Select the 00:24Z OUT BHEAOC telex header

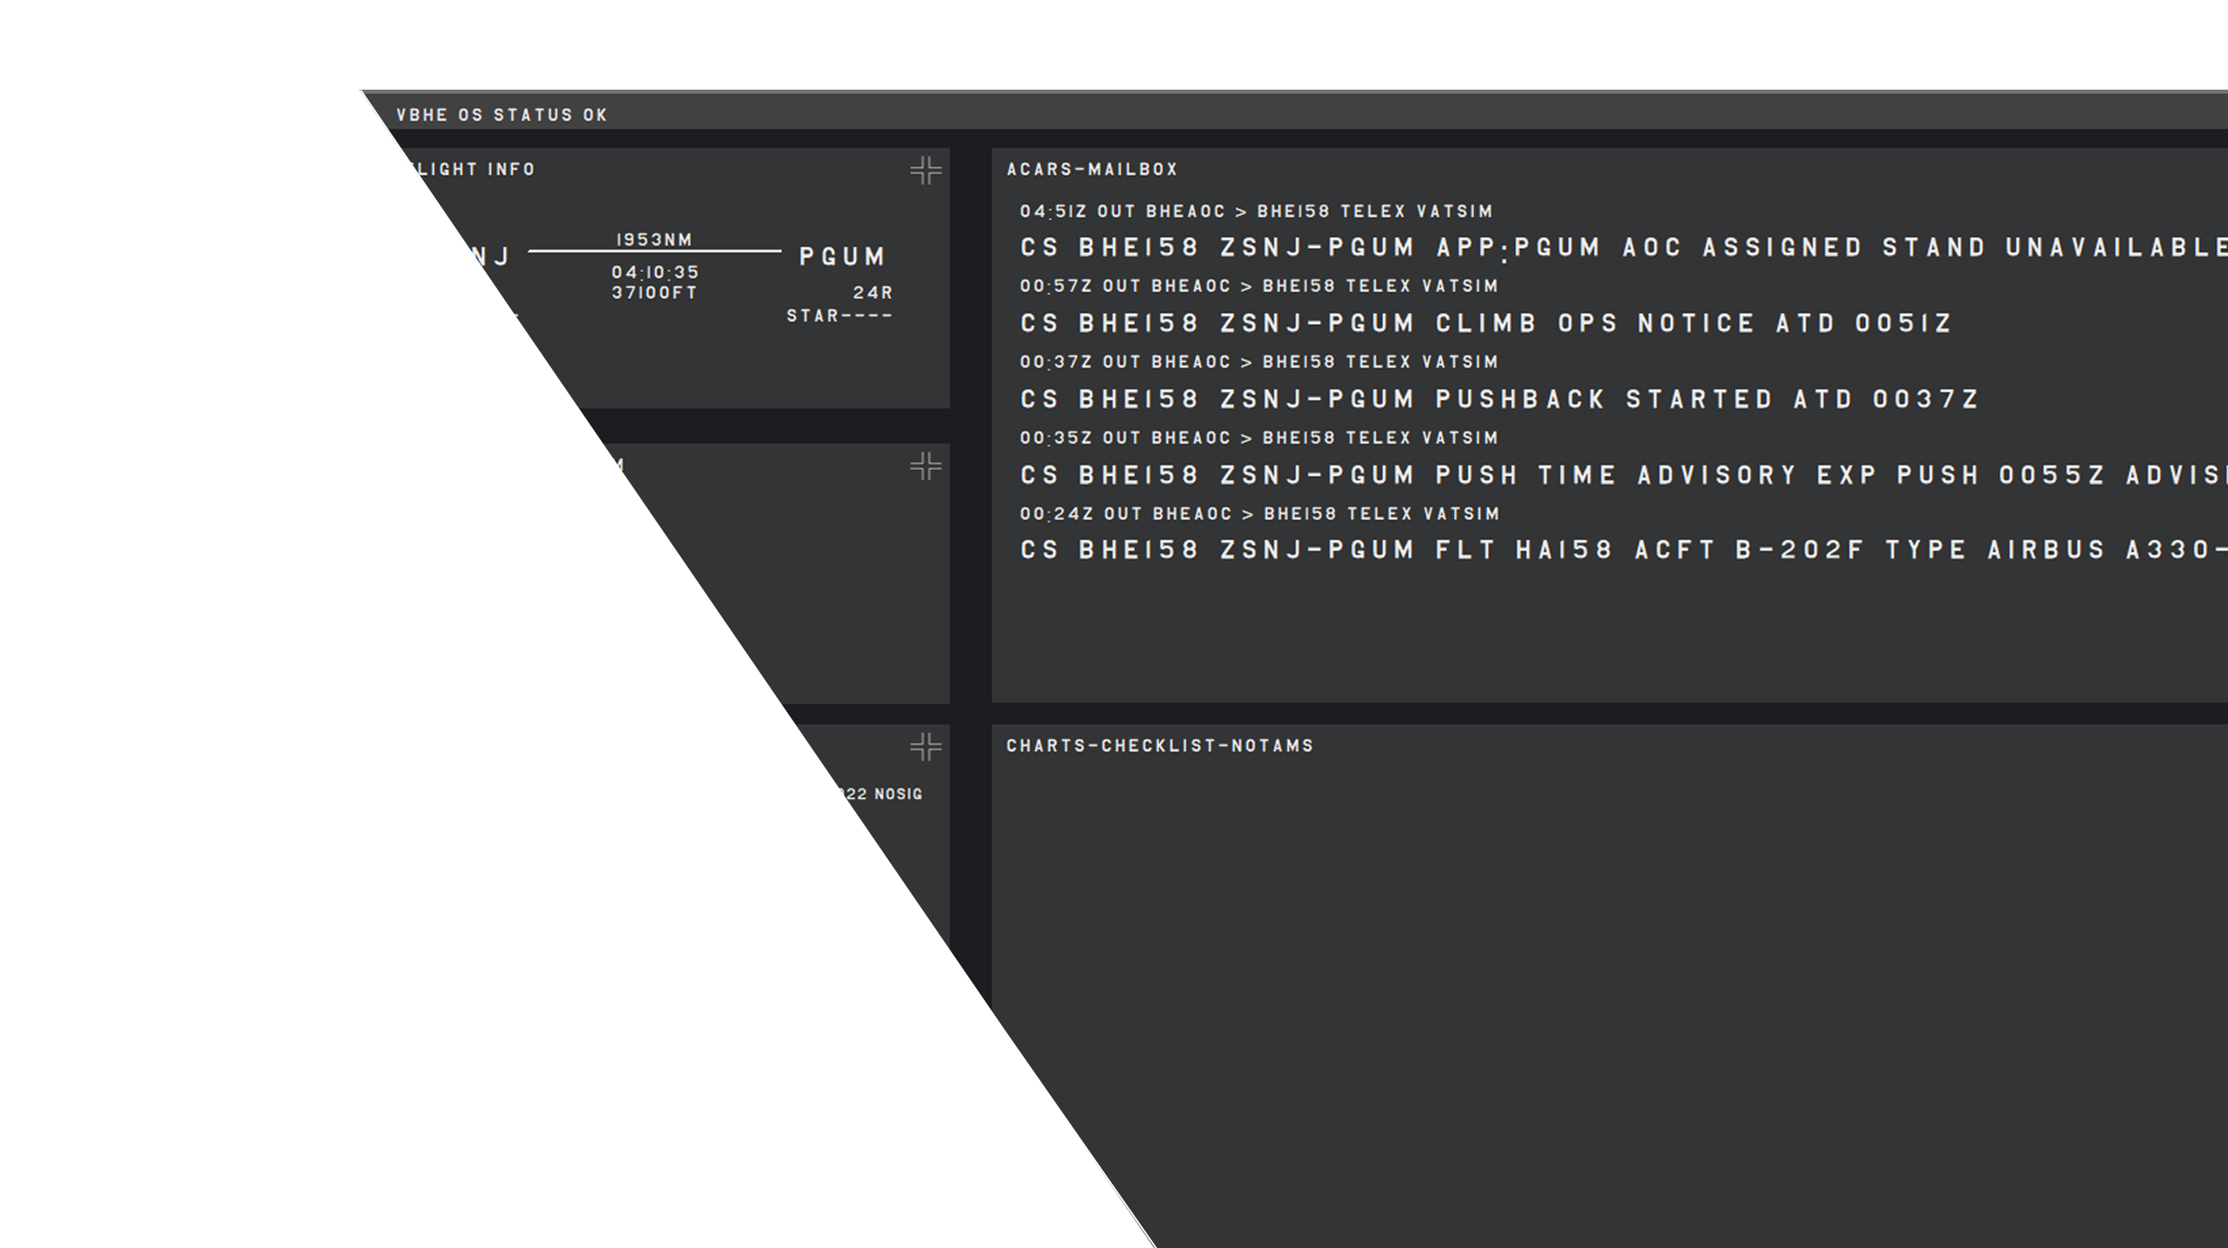click(1260, 514)
